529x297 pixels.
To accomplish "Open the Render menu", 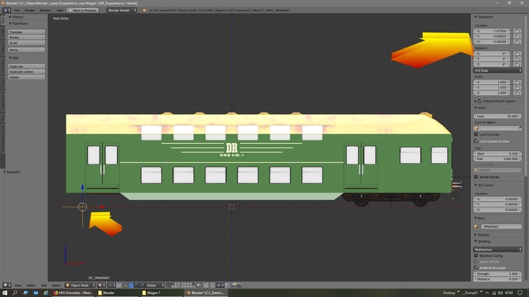I will (x=30, y=11).
